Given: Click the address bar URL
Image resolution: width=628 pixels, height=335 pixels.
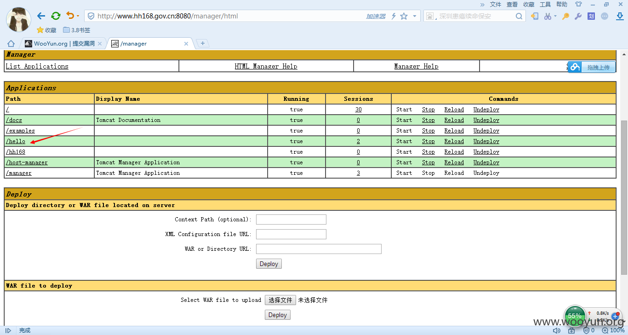Looking at the screenshot, I should coord(168,16).
